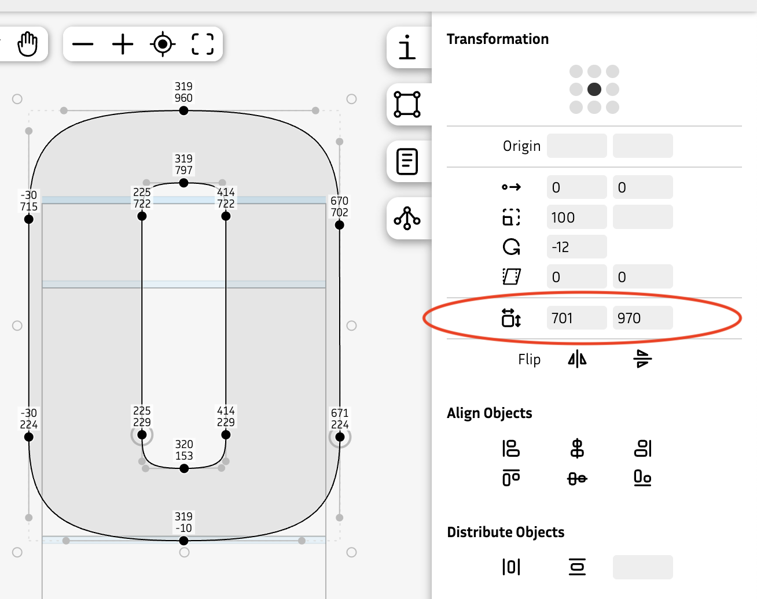Viewport: 757px width, 599px height.
Task: Distribute objects horizontally
Action: click(x=511, y=567)
